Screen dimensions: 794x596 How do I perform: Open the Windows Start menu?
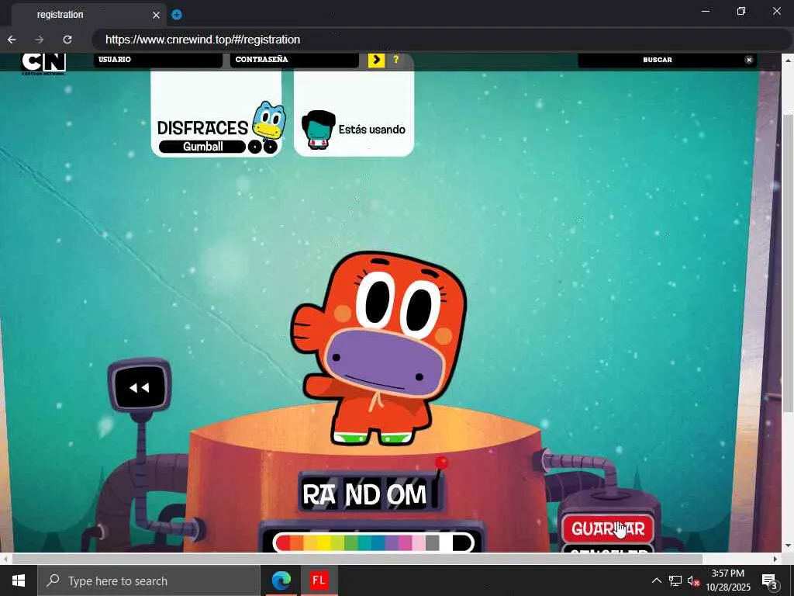click(x=19, y=580)
